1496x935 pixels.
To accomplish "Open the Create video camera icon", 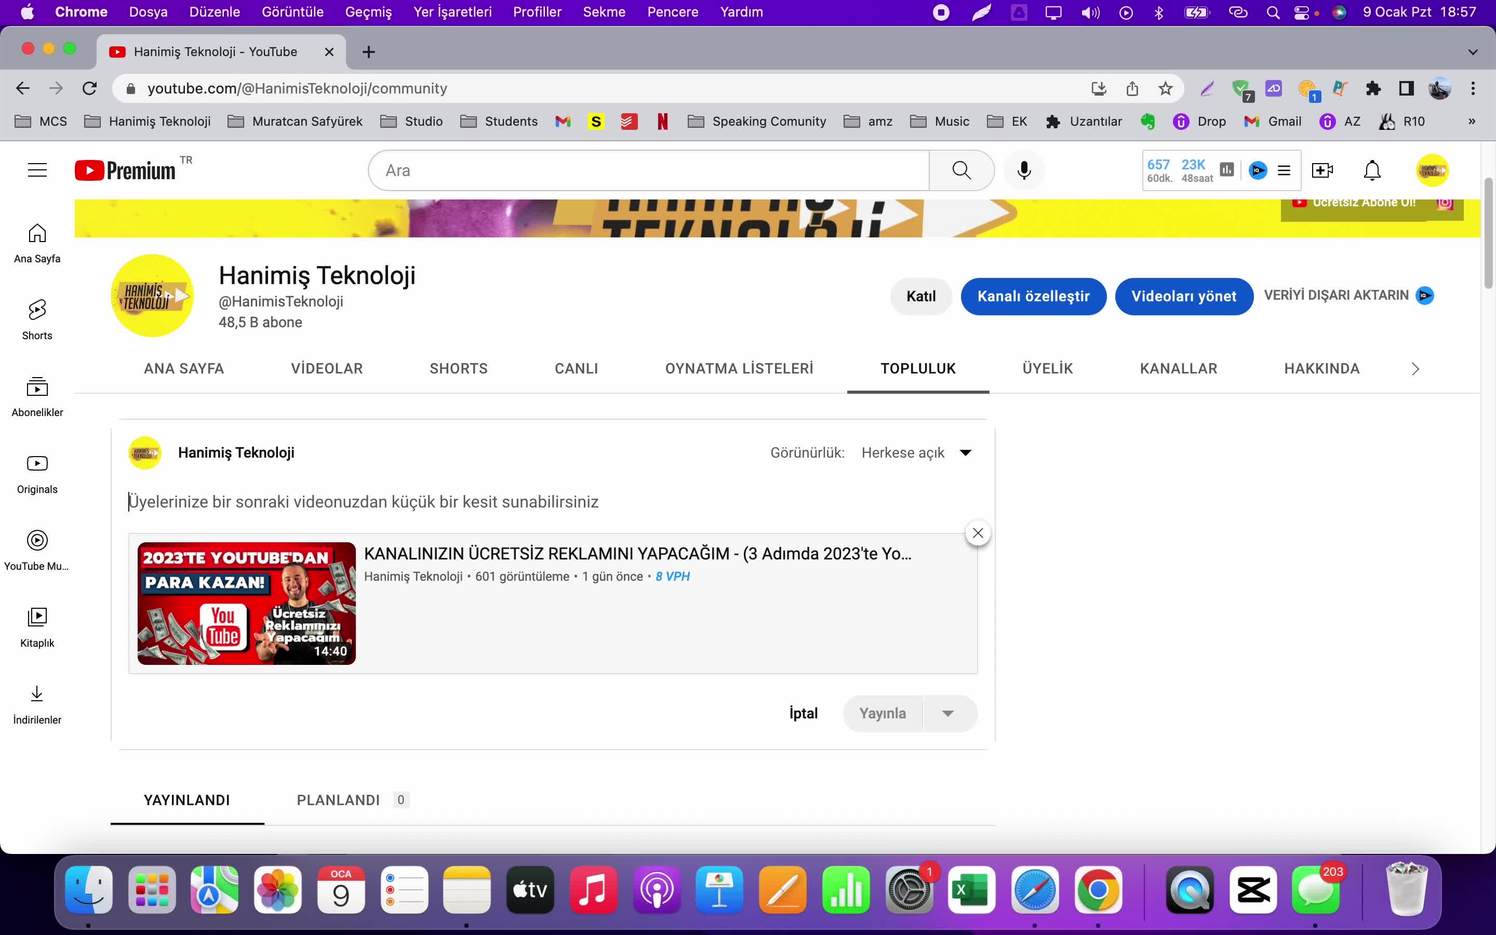I will tap(1323, 170).
